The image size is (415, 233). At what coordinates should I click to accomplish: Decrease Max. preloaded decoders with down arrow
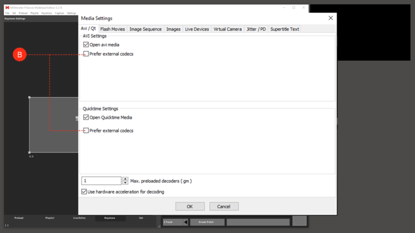[125, 182]
